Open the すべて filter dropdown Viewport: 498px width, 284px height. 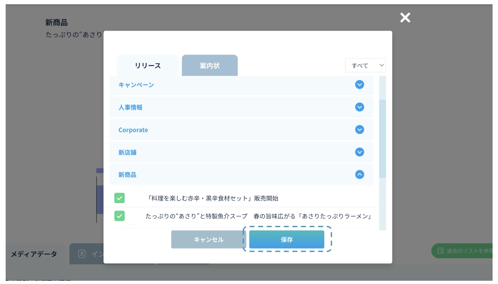click(365, 65)
